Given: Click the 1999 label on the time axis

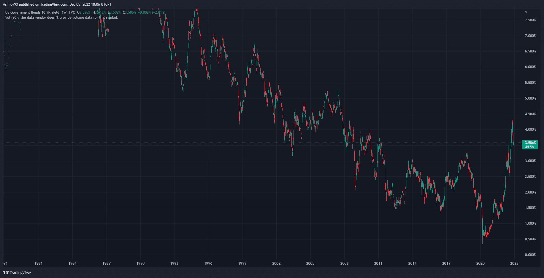Looking at the screenshot, I should point(242,263).
